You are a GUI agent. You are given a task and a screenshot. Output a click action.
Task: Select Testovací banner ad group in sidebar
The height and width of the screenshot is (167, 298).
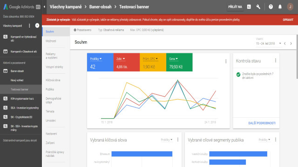coord(21,90)
